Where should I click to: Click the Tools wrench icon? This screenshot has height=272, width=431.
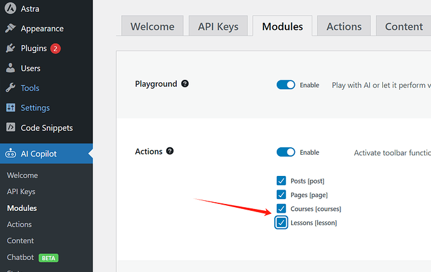(x=11, y=88)
